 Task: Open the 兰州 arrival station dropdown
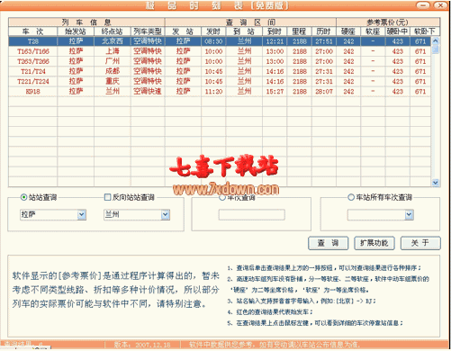165,214
